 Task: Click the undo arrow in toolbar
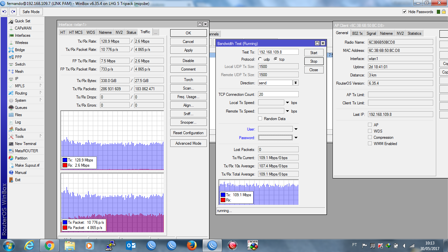(x=4, y=12)
